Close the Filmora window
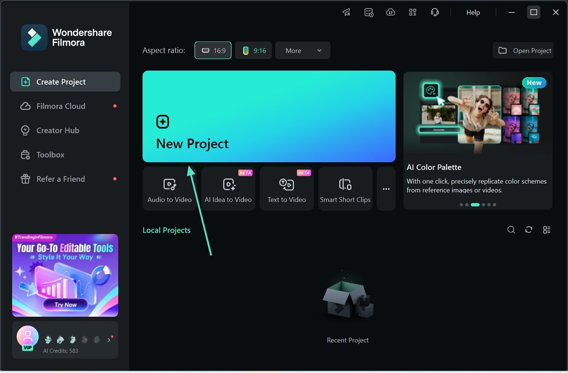Viewport: 568px width, 373px height. click(556, 12)
